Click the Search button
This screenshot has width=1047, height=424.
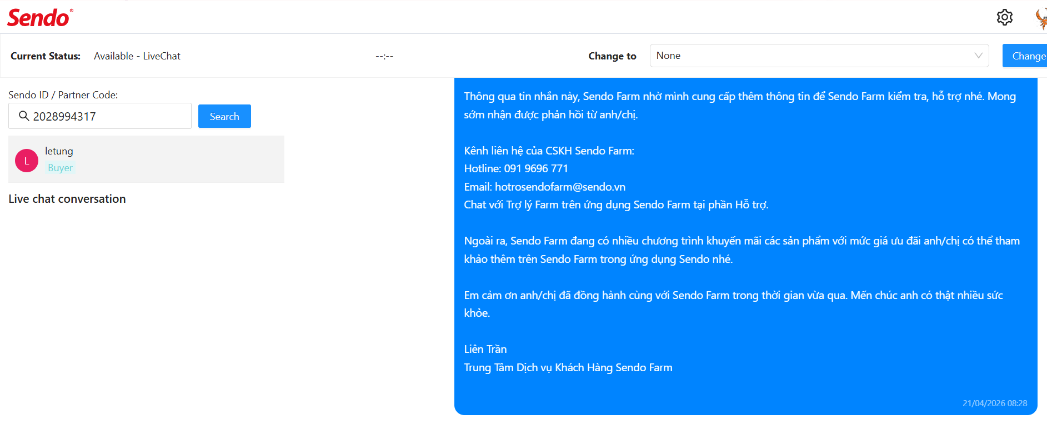(x=224, y=116)
